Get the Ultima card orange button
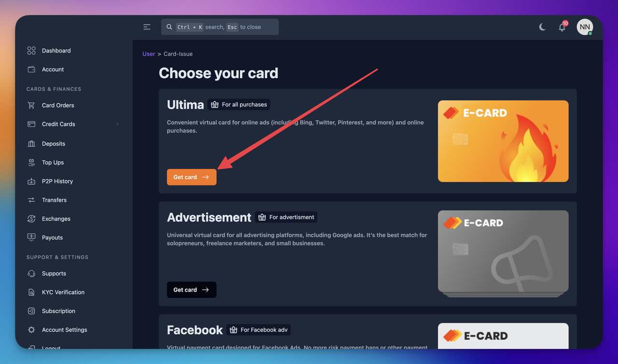Screen dimensions: 618x364 point(192,177)
